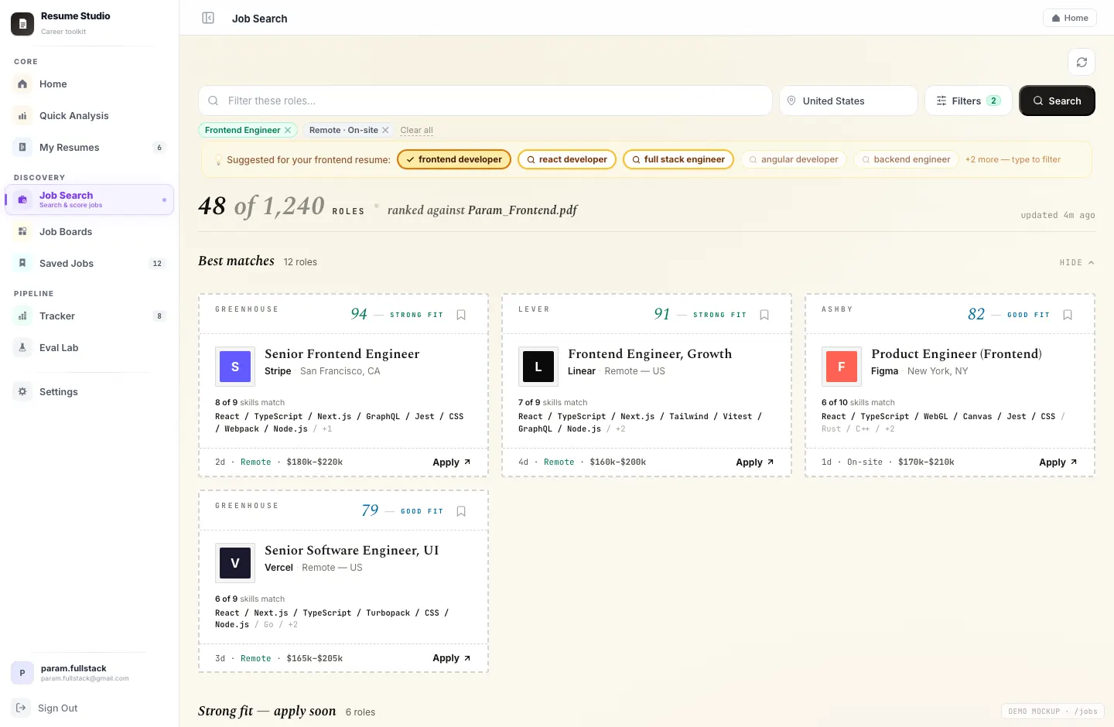Click the Filter these roles input
The image size is (1114, 727).
click(485, 101)
